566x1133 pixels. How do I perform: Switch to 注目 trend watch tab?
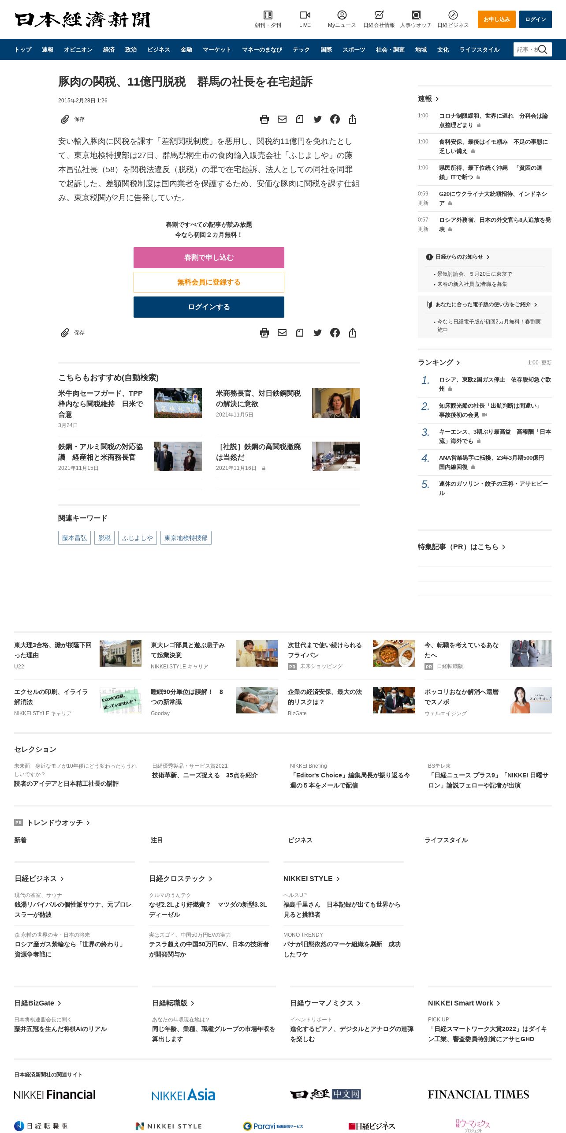pyautogui.click(x=157, y=840)
